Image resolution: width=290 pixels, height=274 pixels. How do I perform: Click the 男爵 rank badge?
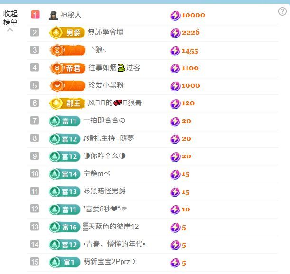(67, 33)
